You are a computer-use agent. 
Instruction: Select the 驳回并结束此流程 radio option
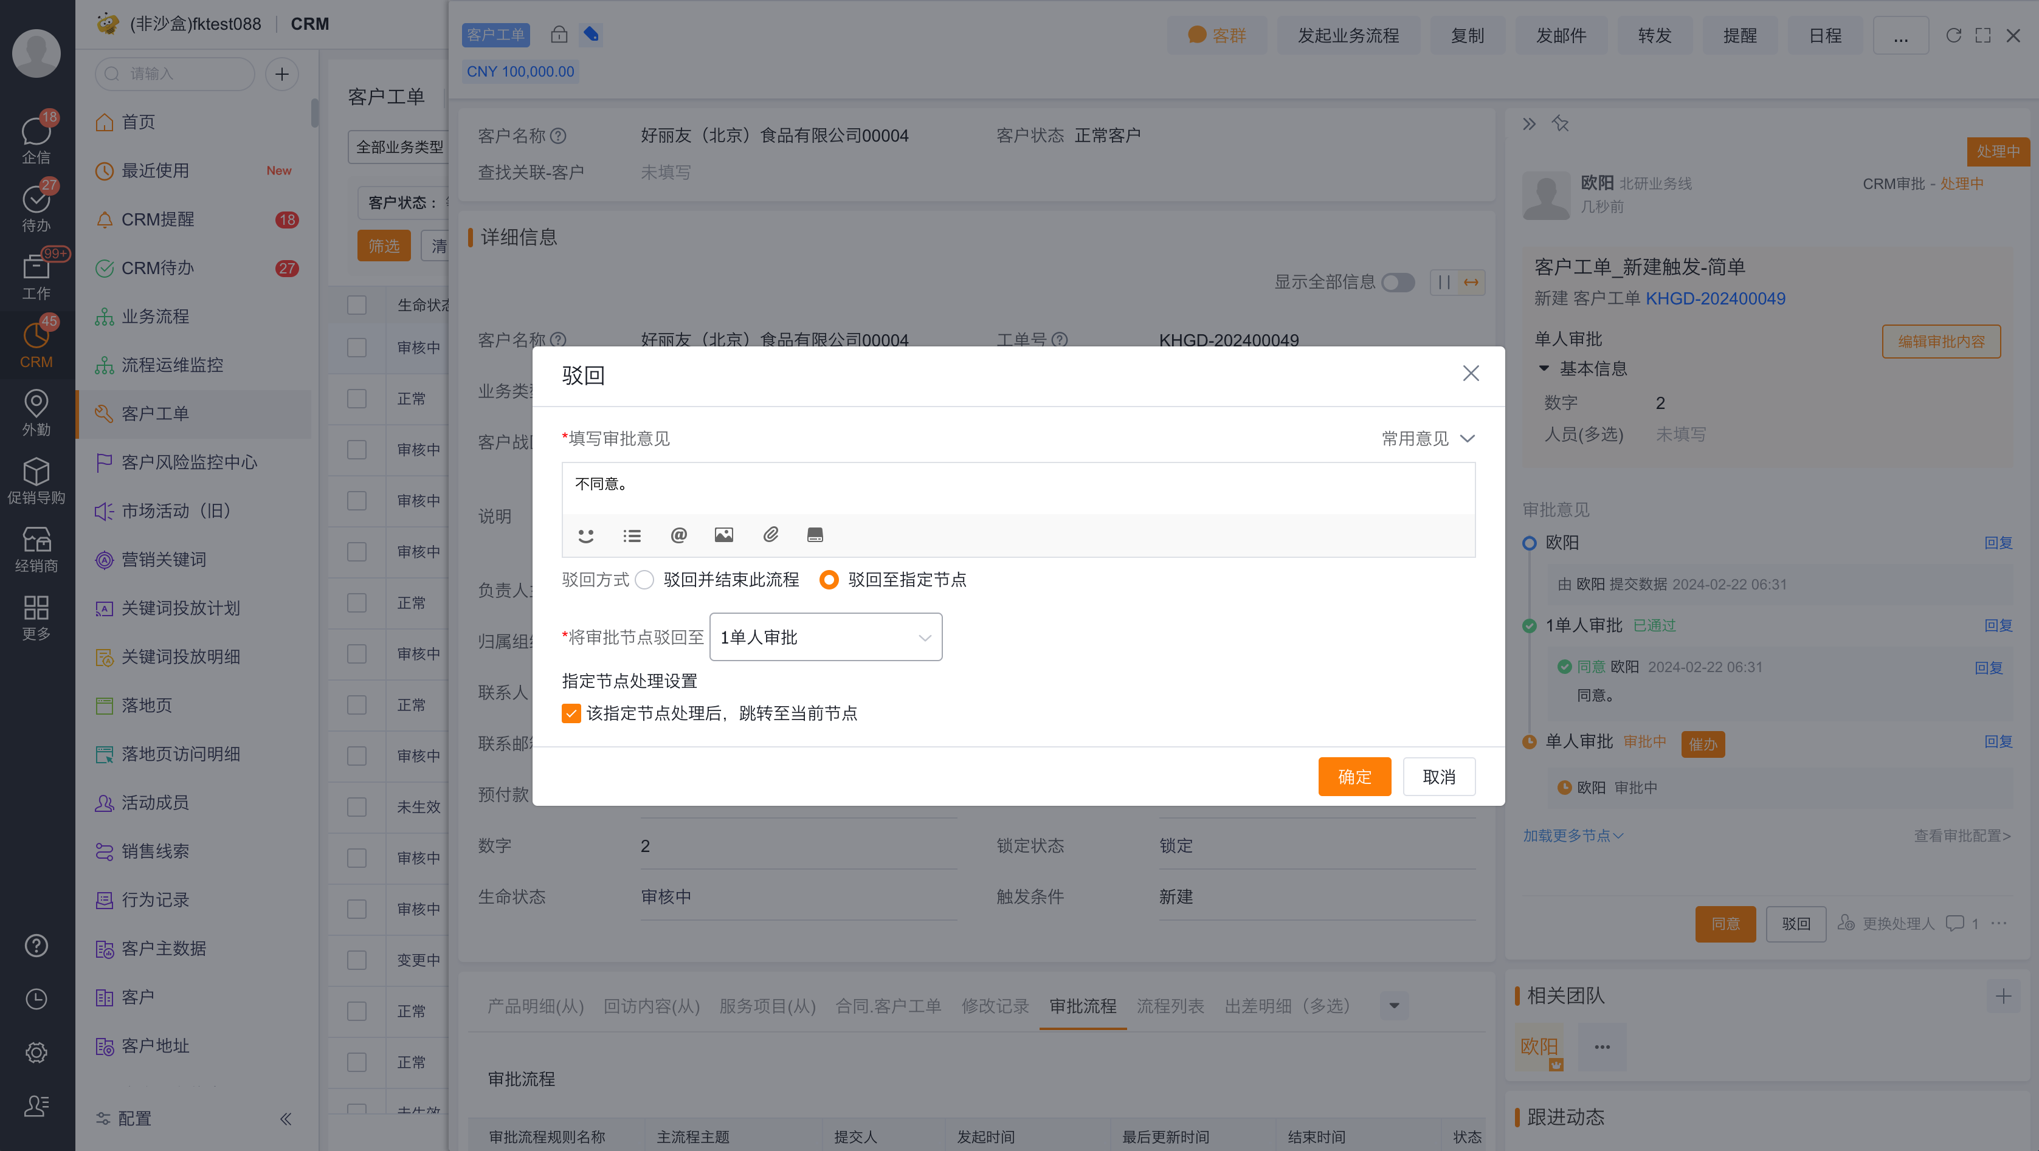[x=645, y=579]
